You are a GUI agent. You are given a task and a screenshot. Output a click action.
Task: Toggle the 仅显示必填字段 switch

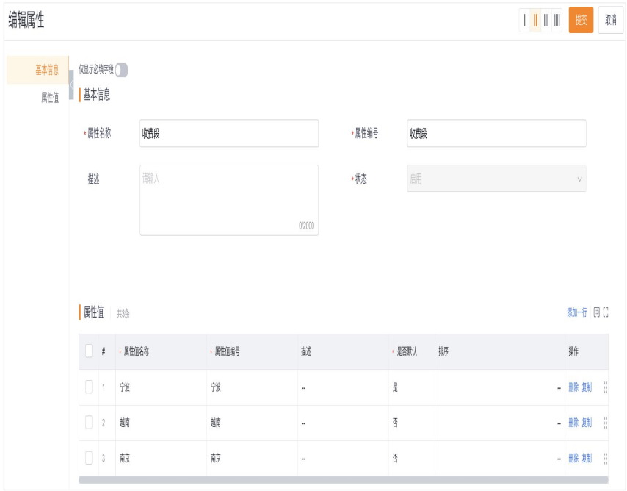tap(121, 70)
